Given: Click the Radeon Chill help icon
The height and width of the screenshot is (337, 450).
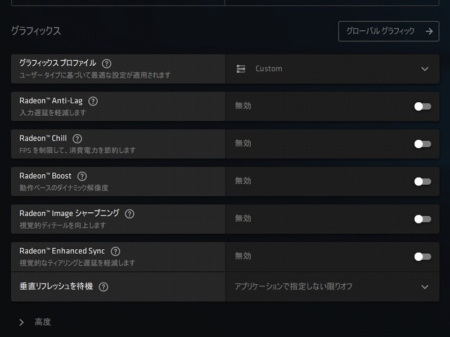Looking at the screenshot, I should coord(78,139).
